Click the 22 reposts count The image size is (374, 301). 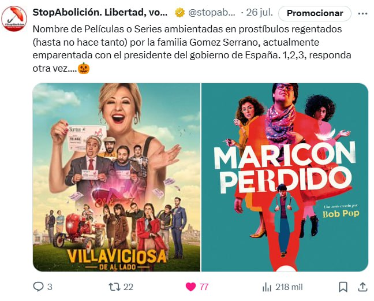click(128, 287)
